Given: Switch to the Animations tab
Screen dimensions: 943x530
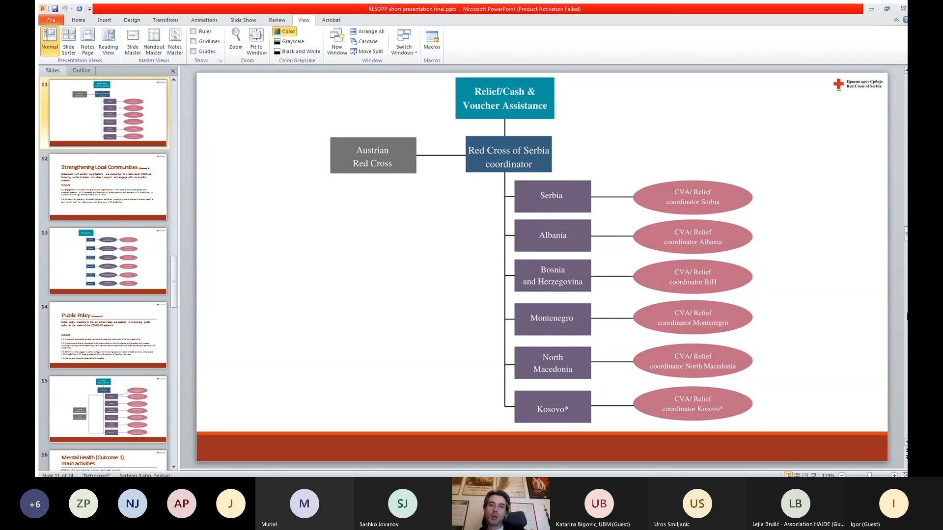Looking at the screenshot, I should pyautogui.click(x=204, y=20).
